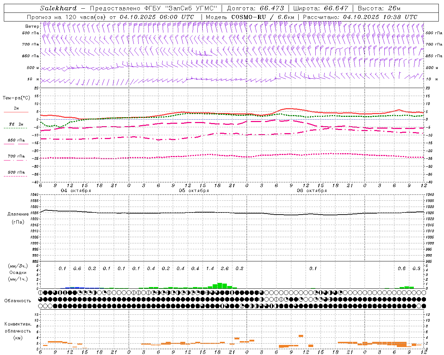This screenshot has height=355, width=444.
Task: Click the 3-hour precipitation value '1.4'
Action: click(x=210, y=269)
